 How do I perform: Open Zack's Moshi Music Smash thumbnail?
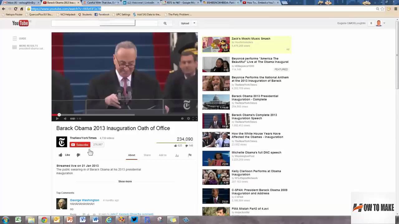tap(216, 44)
